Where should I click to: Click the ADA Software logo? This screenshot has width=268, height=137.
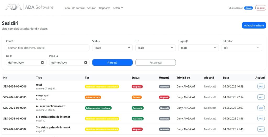[x=29, y=7]
